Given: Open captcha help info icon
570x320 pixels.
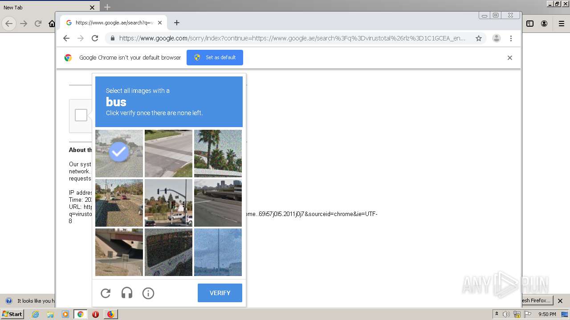Looking at the screenshot, I should [148, 293].
